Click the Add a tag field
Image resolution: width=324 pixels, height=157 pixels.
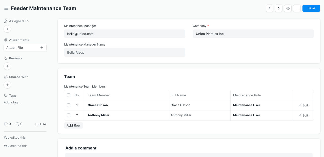pyautogui.click(x=13, y=102)
